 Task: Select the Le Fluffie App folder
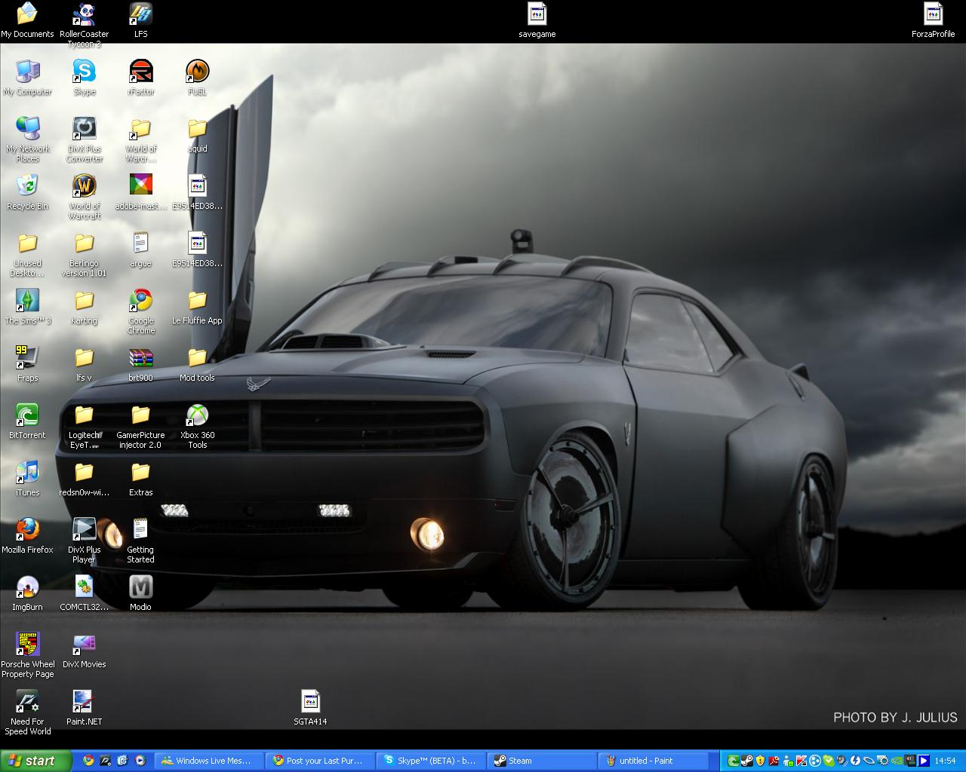[x=197, y=307]
